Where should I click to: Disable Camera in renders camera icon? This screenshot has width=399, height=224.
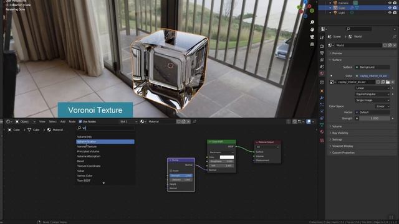[395, 2]
